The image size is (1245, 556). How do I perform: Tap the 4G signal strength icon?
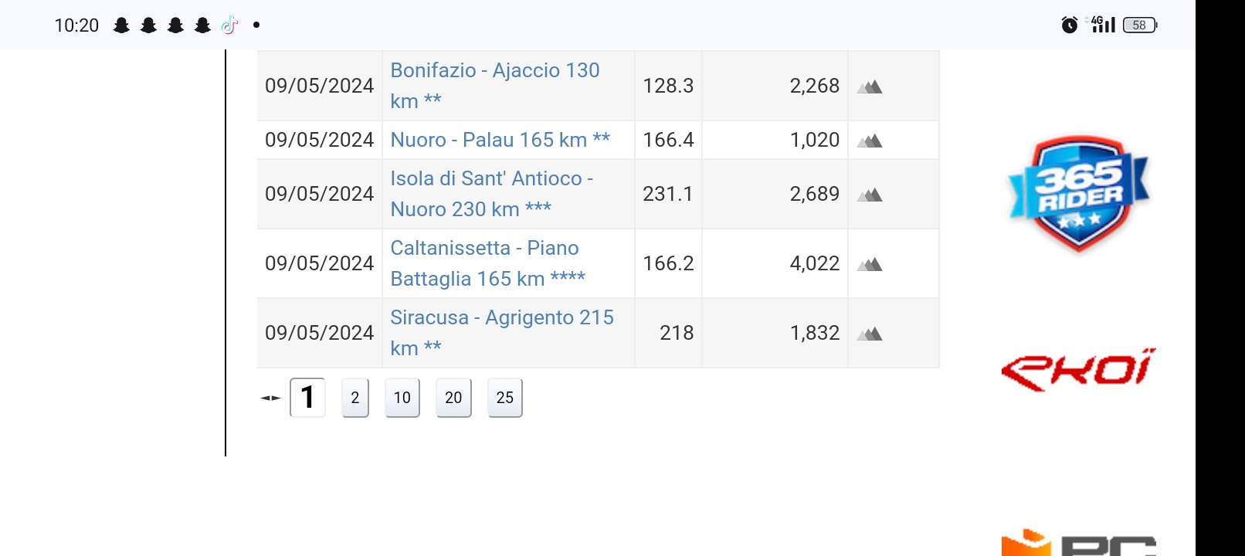(1103, 25)
